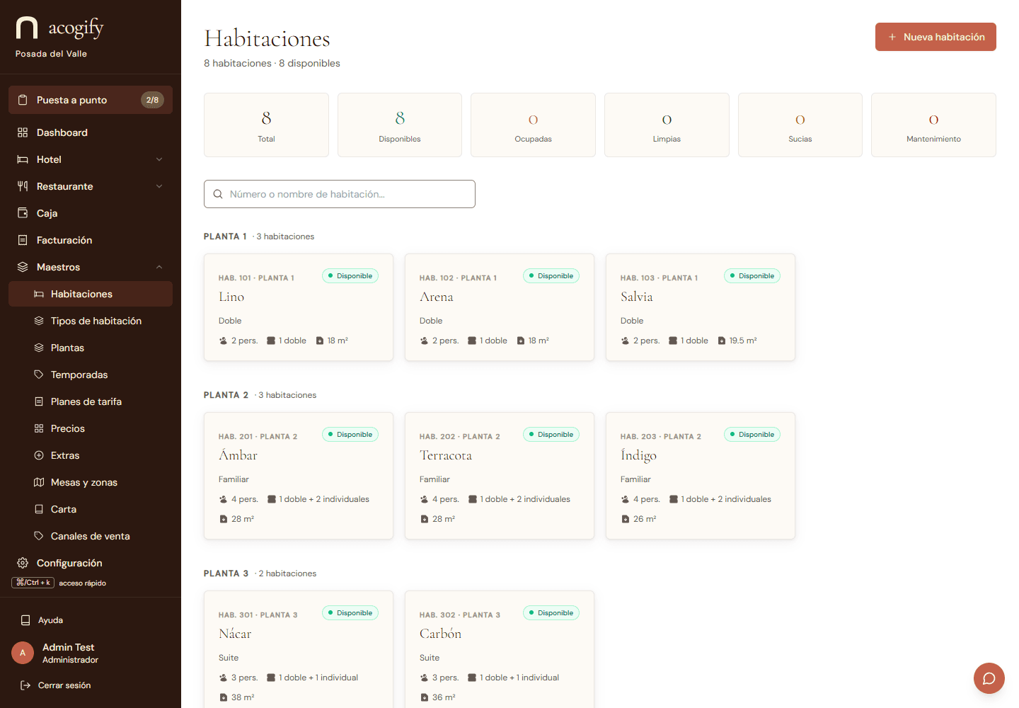Click the Carta book icon
The image size is (1019, 708).
(39, 509)
